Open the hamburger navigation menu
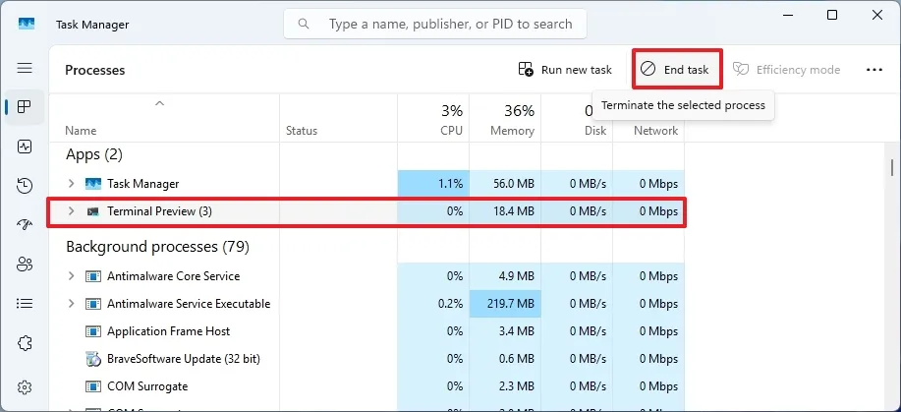Screen dimensions: 901x412 25,69
